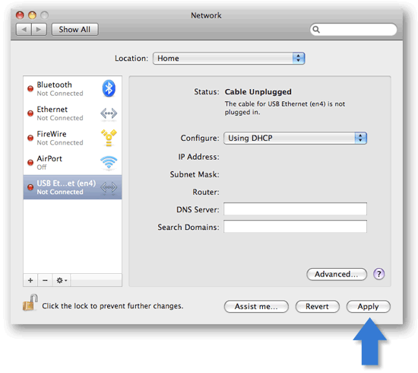
Task: Click Show All button
Action: (x=74, y=30)
